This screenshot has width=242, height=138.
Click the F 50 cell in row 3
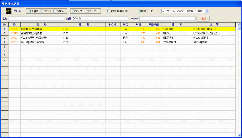84,38
